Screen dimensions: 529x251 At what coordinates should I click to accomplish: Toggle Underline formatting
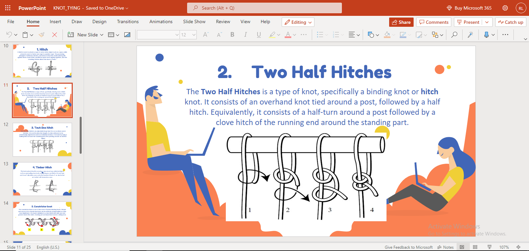(259, 35)
